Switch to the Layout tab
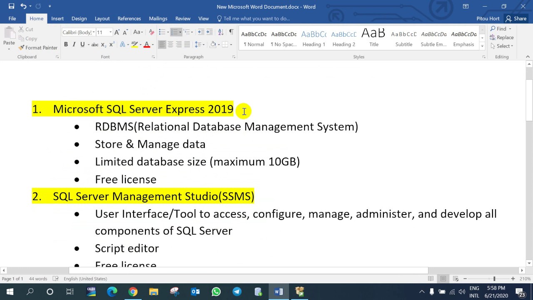 102,18
